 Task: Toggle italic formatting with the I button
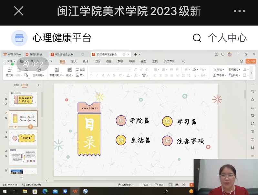[97, 75]
